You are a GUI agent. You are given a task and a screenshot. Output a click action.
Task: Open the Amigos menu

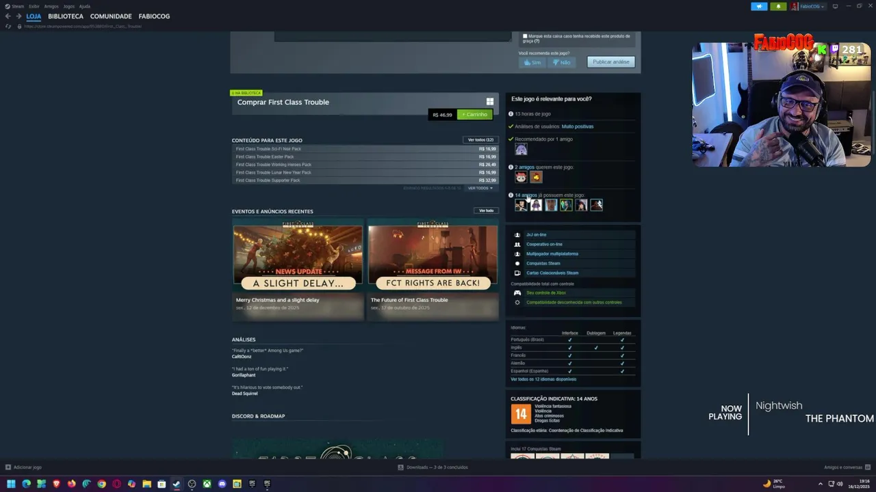(51, 6)
